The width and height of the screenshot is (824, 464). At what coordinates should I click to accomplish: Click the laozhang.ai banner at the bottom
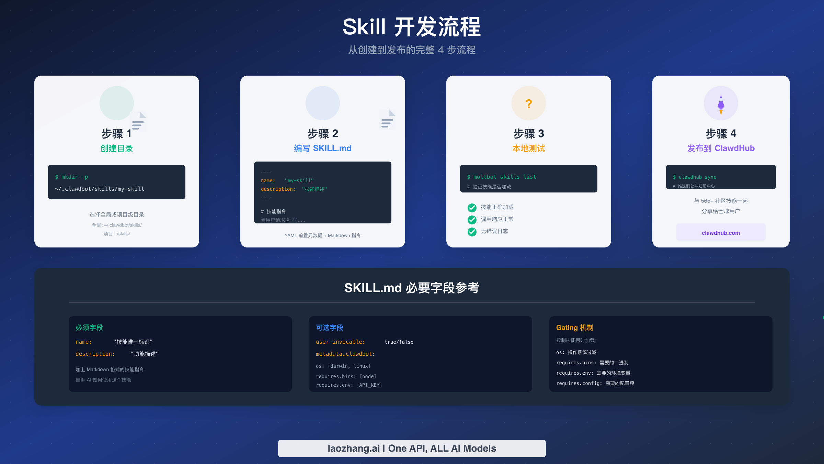412,448
